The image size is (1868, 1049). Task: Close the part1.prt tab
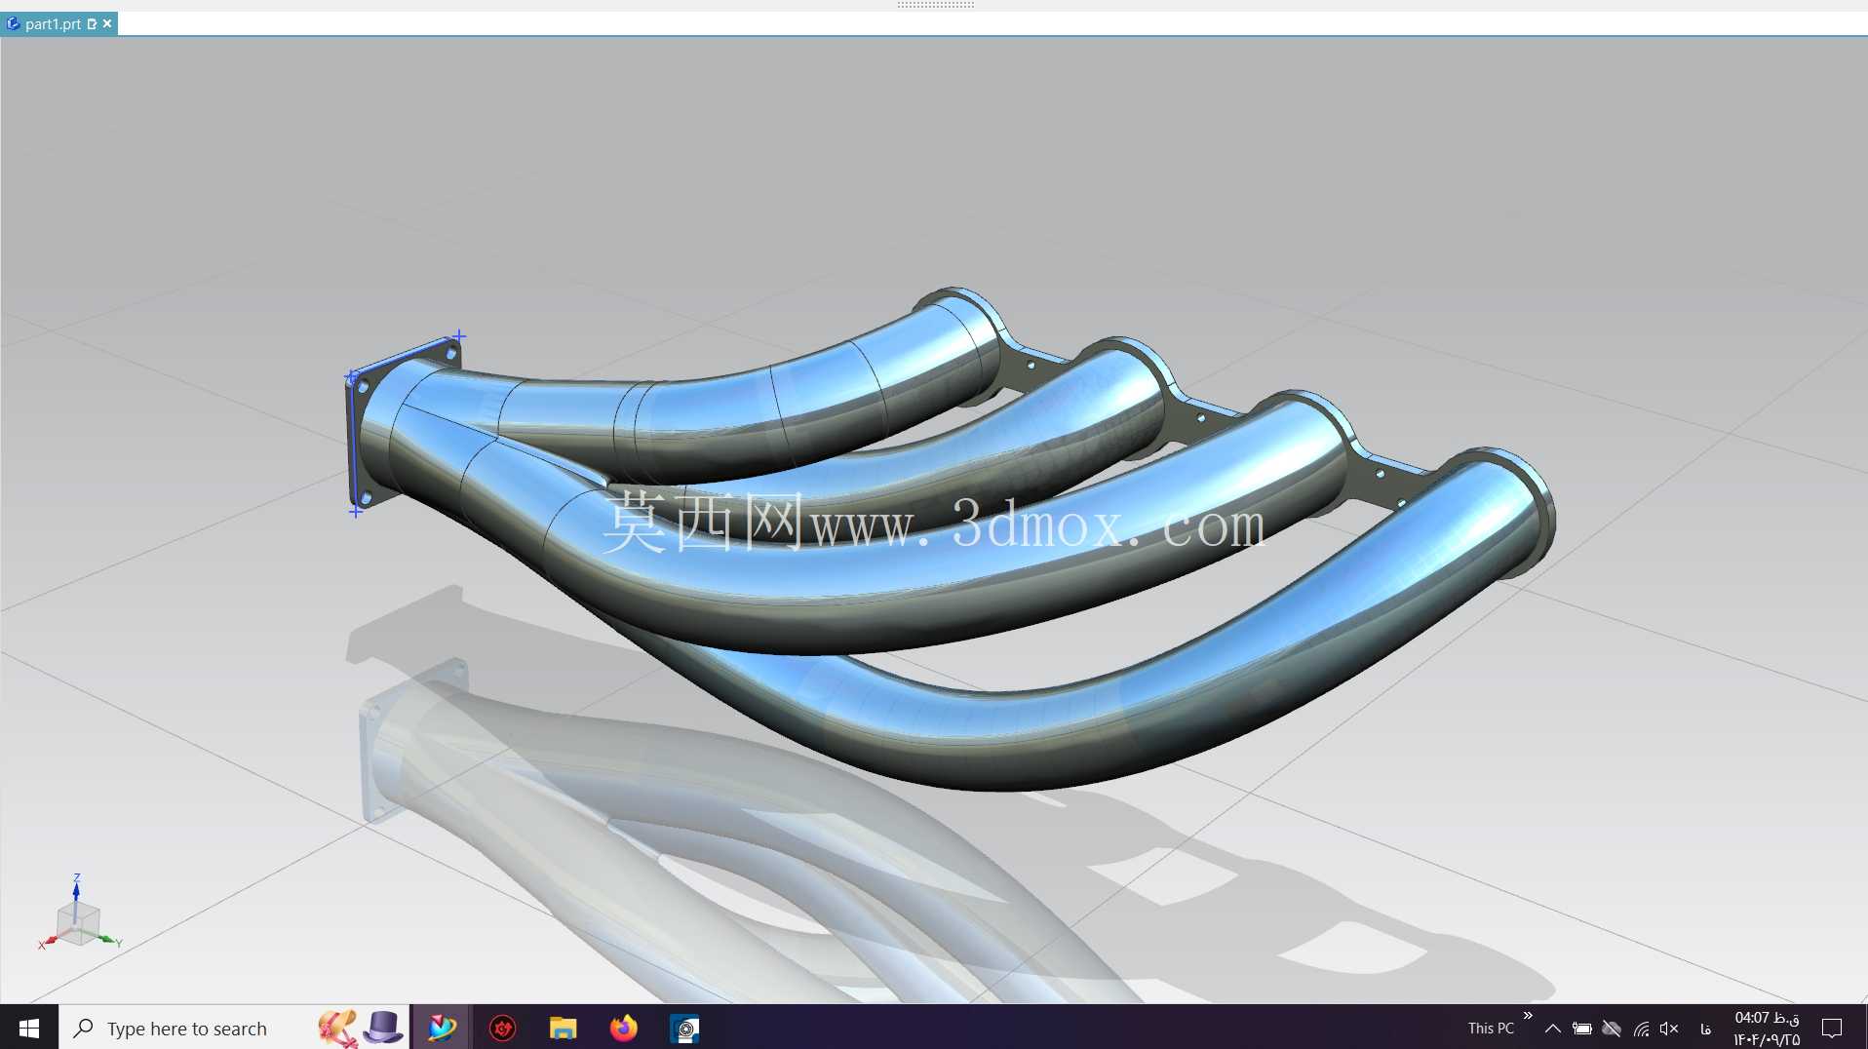coord(107,23)
